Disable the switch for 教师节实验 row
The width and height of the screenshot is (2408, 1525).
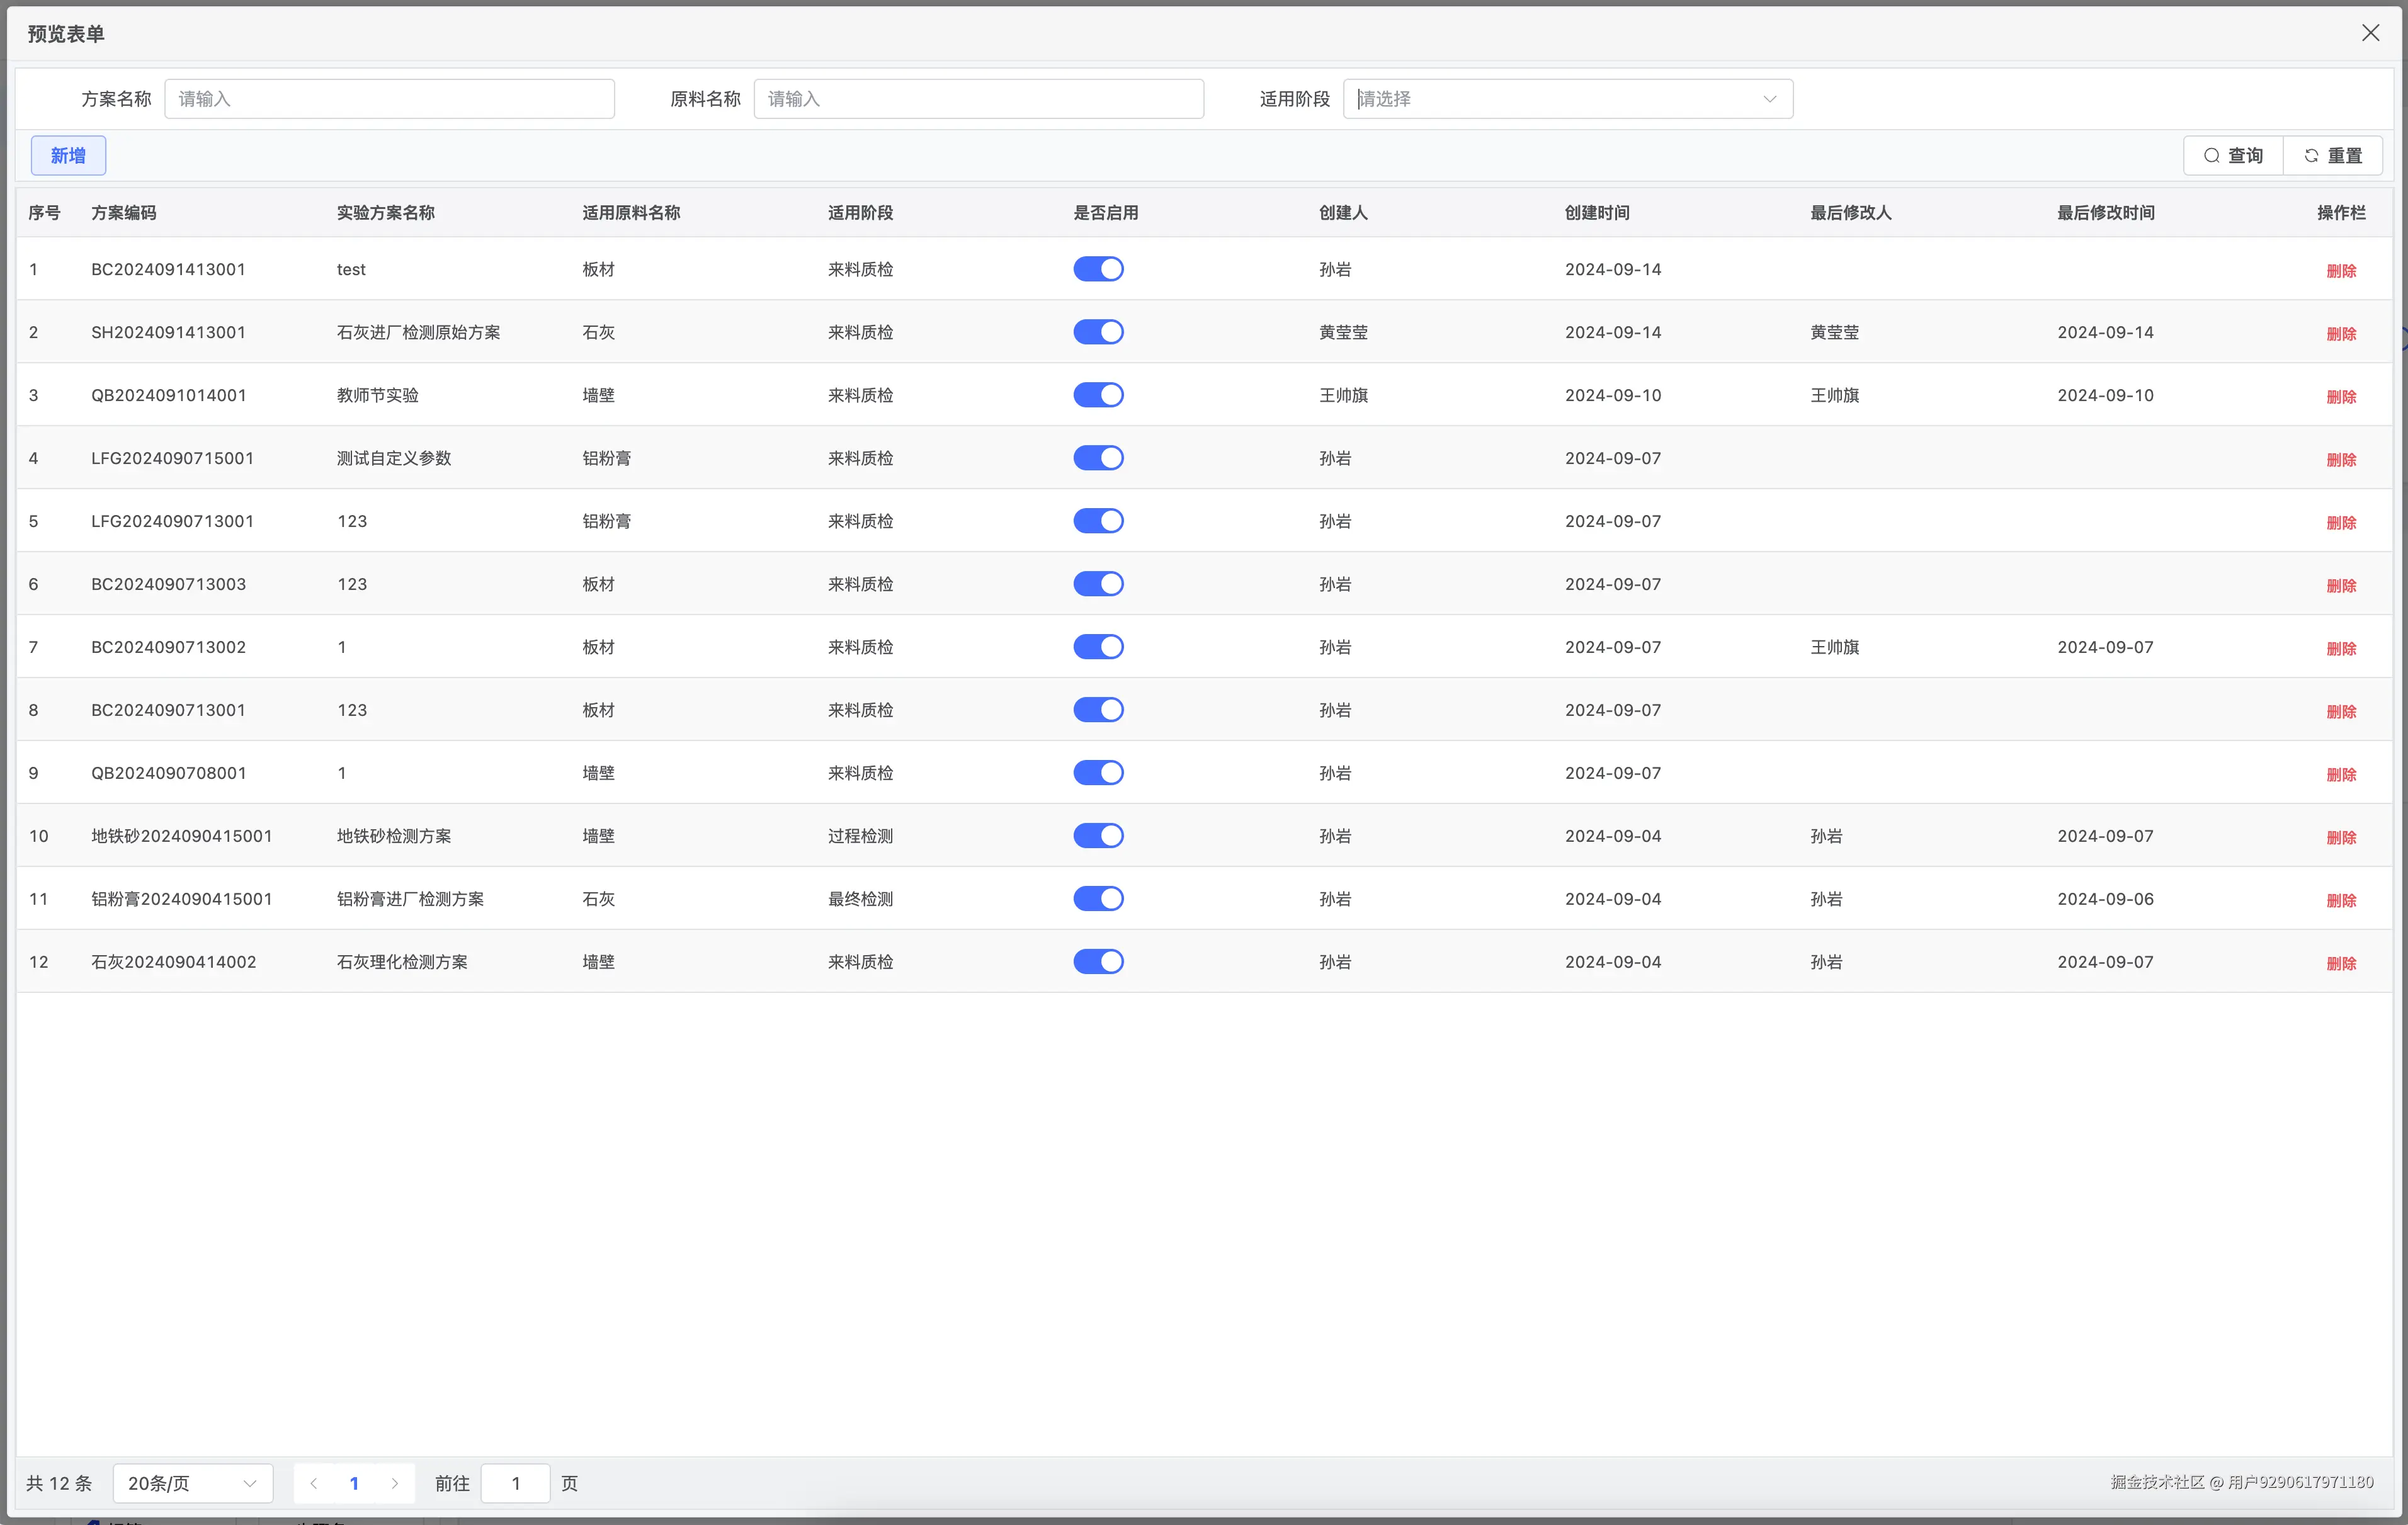[1098, 395]
